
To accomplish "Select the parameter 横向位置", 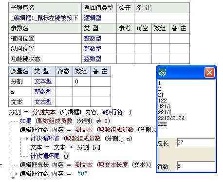I will [x=45, y=39].
